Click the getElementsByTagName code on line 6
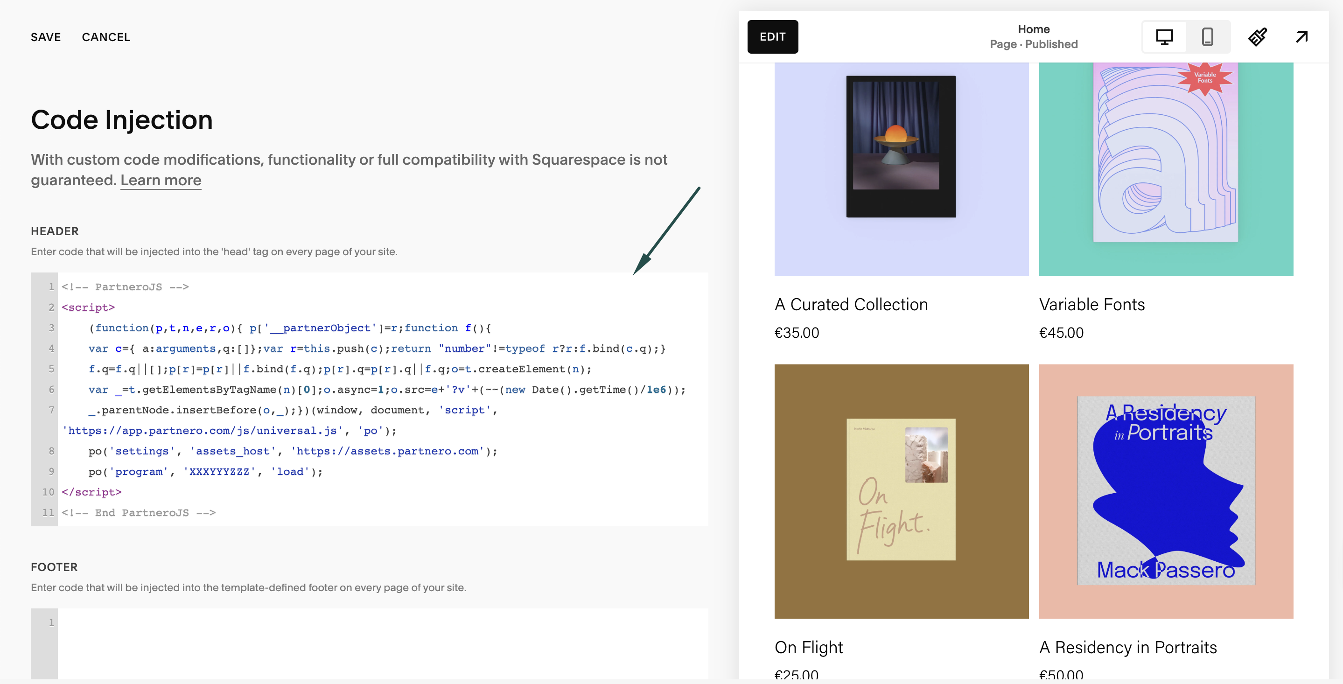 (x=209, y=390)
